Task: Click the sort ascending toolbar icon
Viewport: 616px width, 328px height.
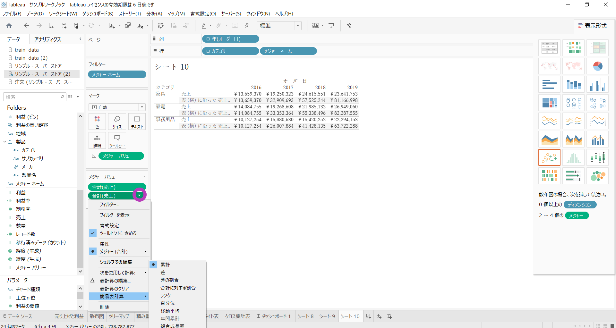Action: (x=173, y=26)
